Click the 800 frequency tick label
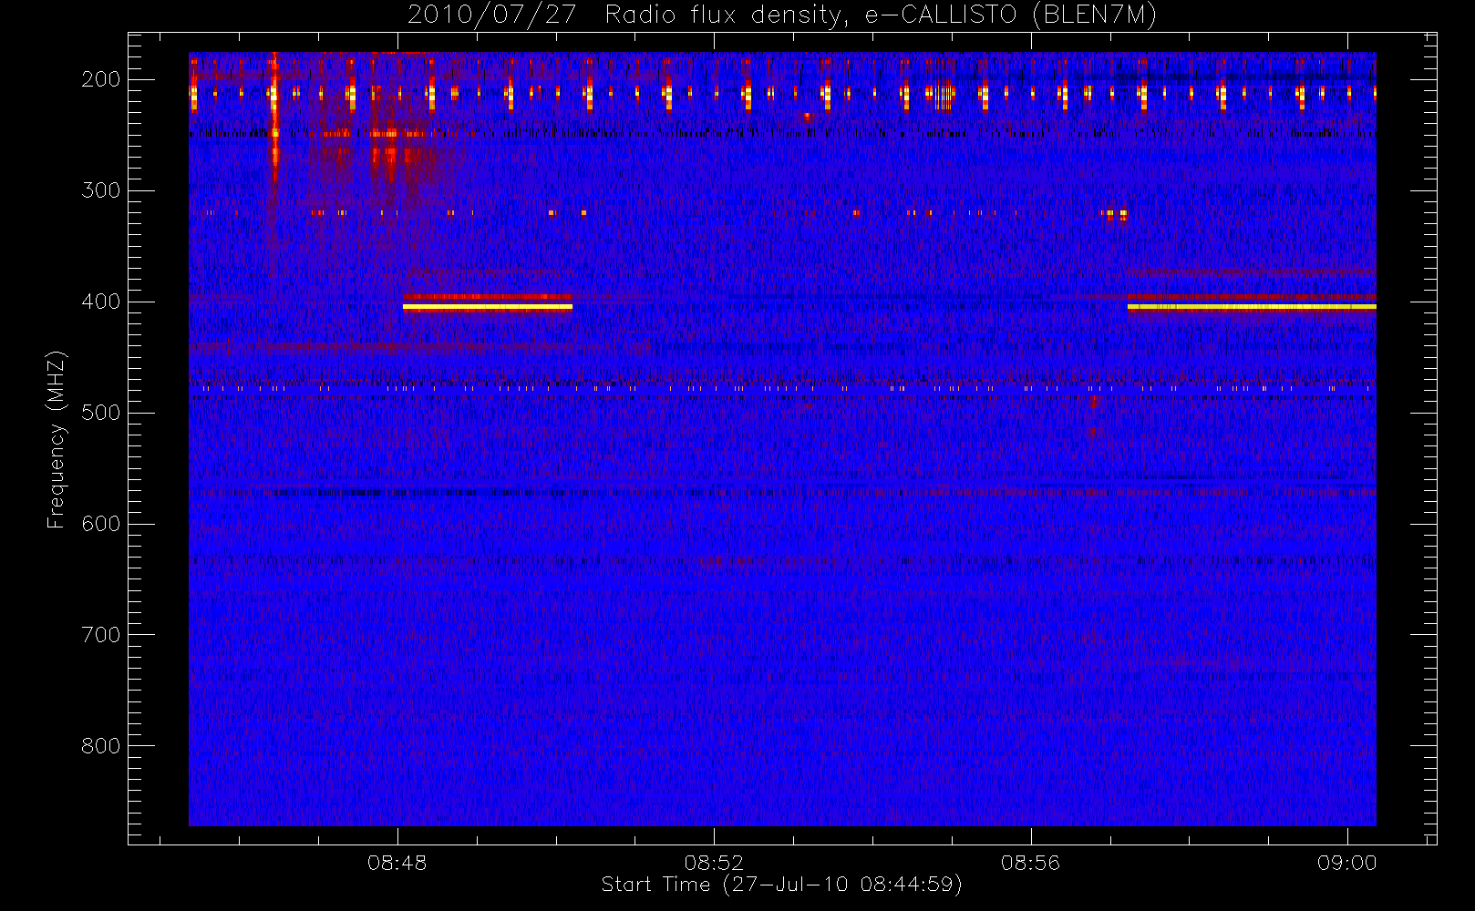1475x911 pixels. point(101,746)
